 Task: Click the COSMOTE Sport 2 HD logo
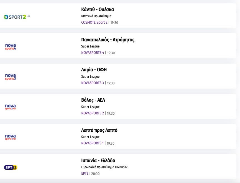17,17
